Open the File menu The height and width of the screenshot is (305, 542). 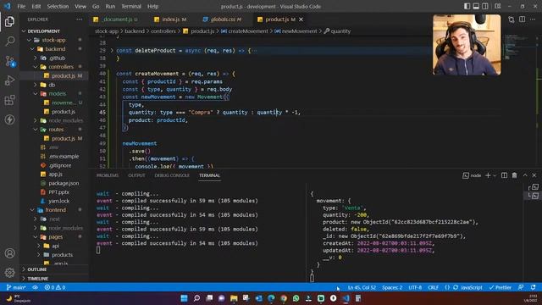click(21, 6)
